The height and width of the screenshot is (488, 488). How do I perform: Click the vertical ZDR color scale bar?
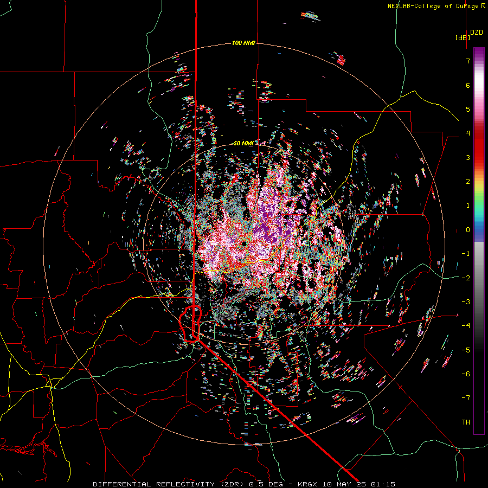tap(479, 241)
